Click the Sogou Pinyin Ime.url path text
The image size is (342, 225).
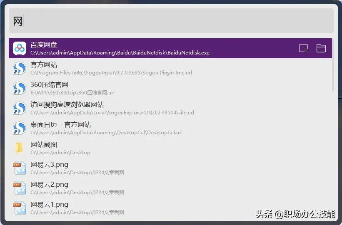111,73
